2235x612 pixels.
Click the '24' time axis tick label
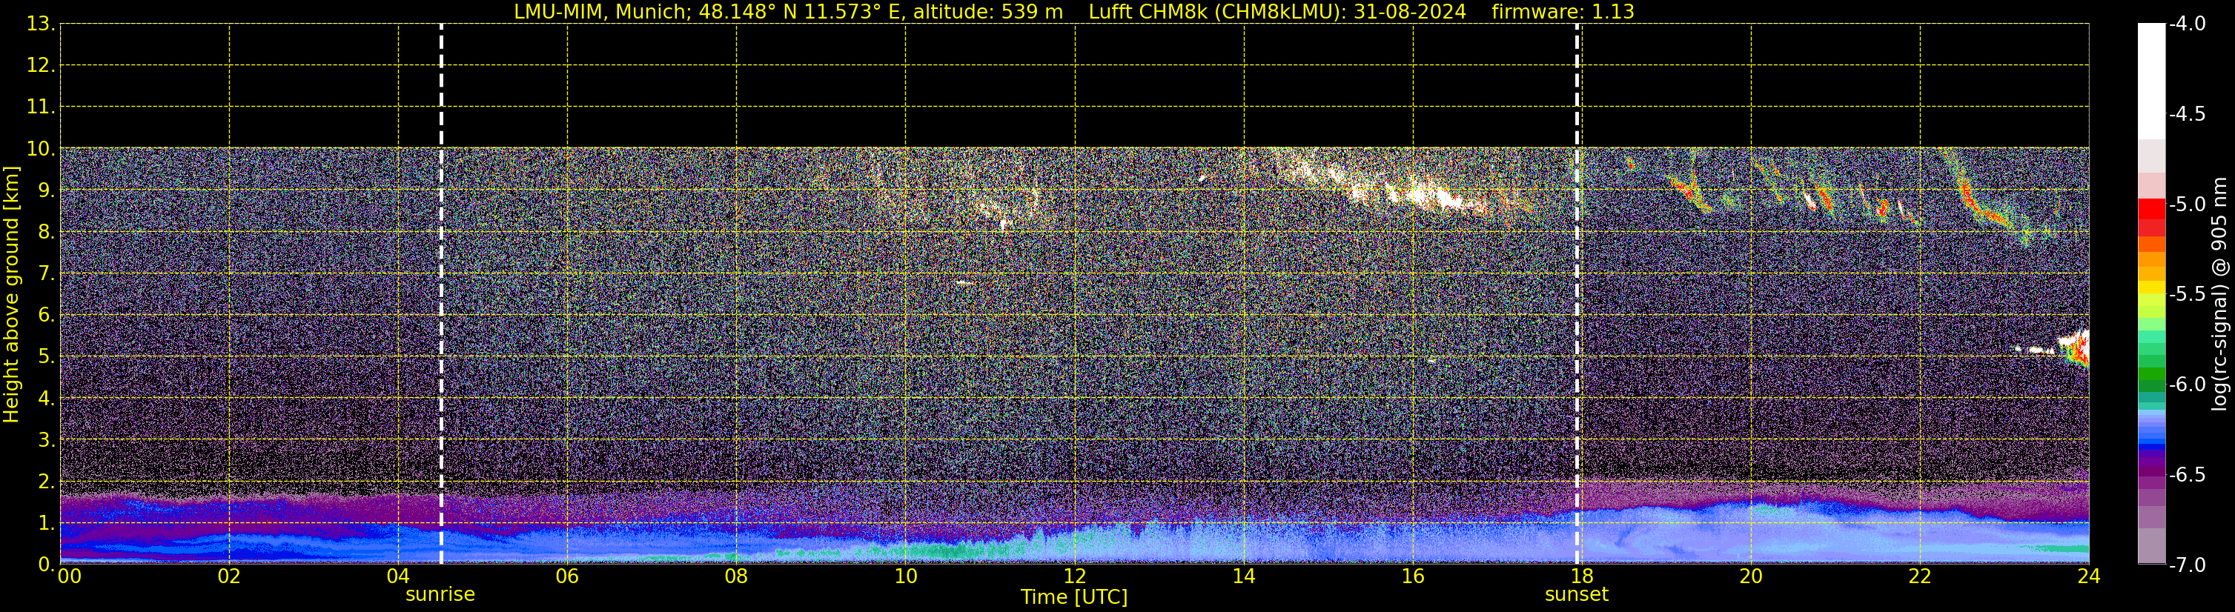pyautogui.click(x=2089, y=576)
